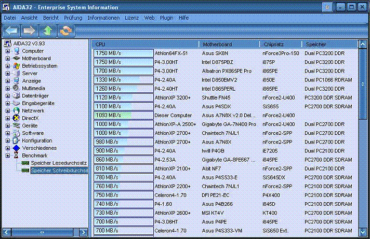
Task: Click the Computer icon in the tree
Action: [16, 51]
